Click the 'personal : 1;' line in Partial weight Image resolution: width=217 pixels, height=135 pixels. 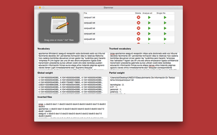[116, 90]
